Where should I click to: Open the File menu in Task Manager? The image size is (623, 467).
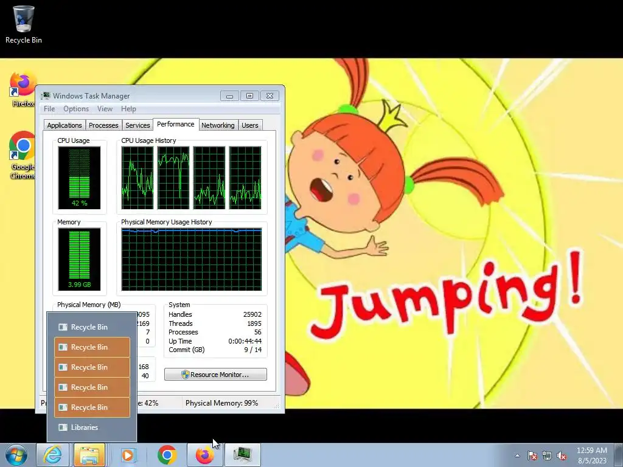tap(49, 109)
